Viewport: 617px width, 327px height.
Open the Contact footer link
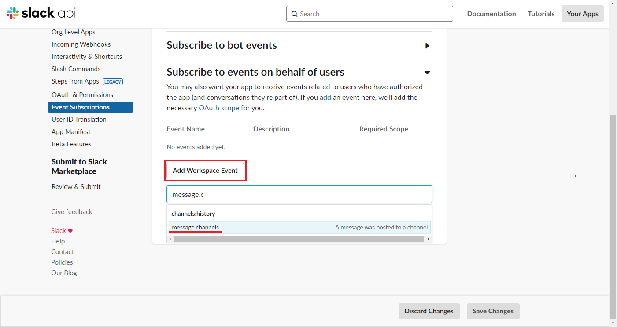(63, 252)
